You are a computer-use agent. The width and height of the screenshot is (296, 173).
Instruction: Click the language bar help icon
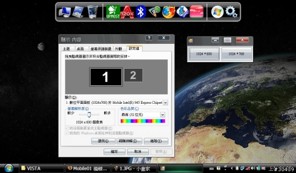pos(218,168)
